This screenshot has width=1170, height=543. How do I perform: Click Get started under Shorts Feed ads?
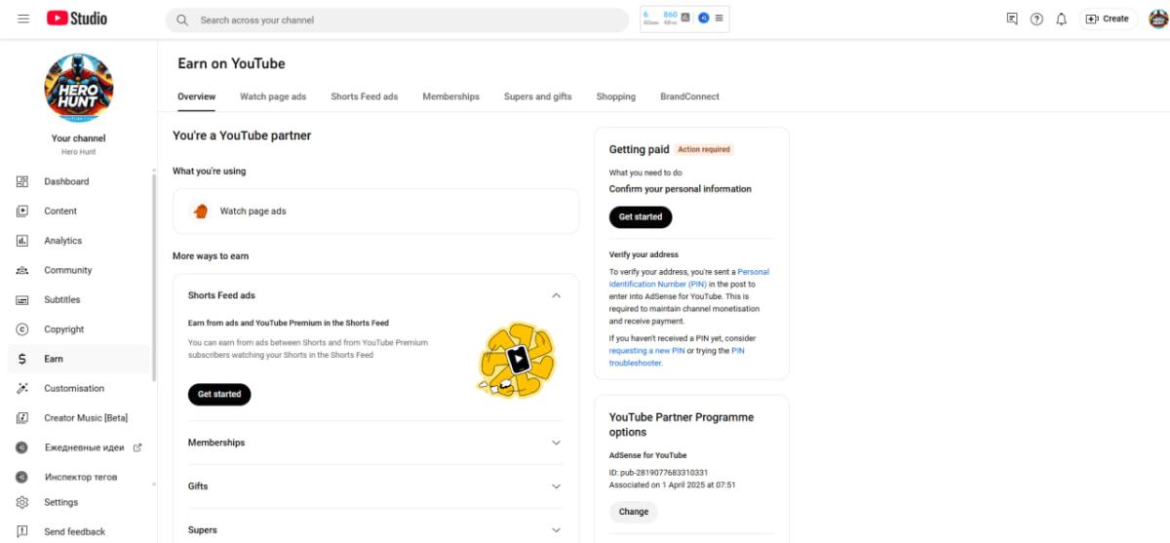tap(219, 394)
